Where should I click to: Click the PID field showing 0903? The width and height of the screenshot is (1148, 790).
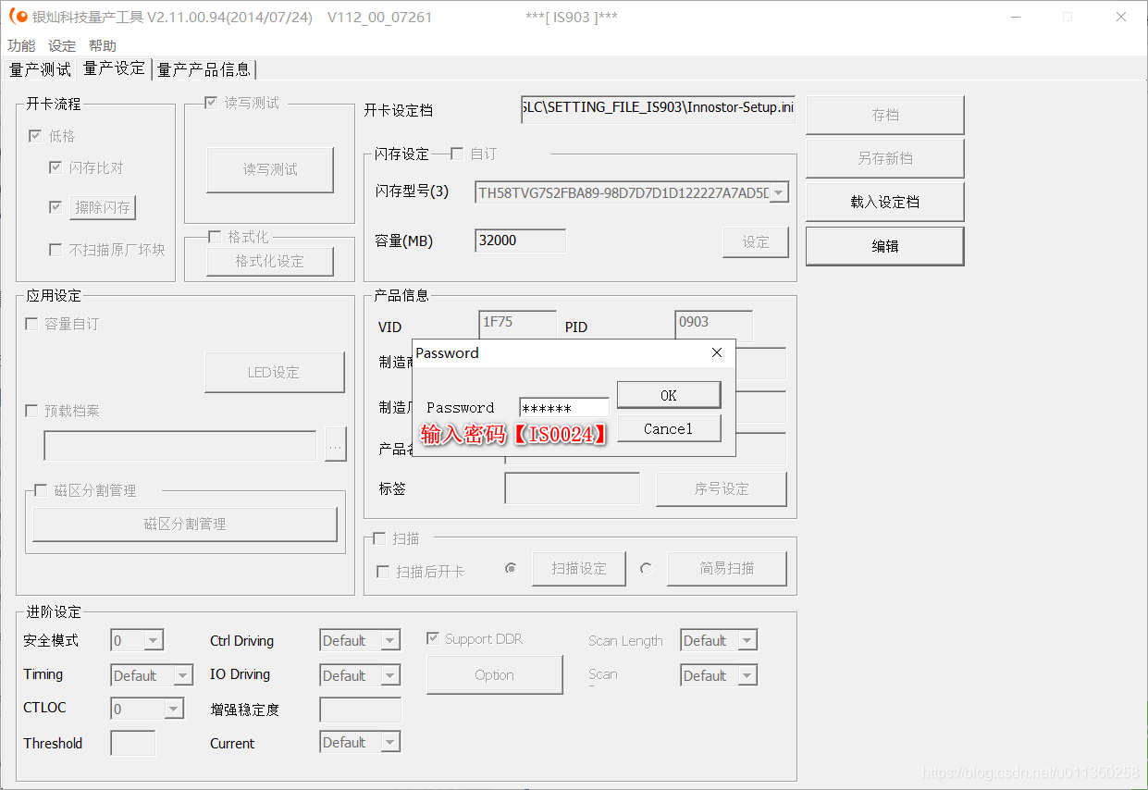pos(713,325)
